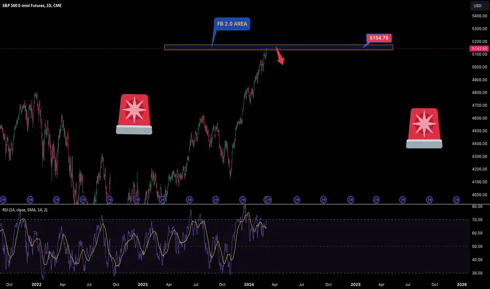490x289 pixels.
Task: Click the 5200.00 price axis label
Action: click(x=479, y=41)
